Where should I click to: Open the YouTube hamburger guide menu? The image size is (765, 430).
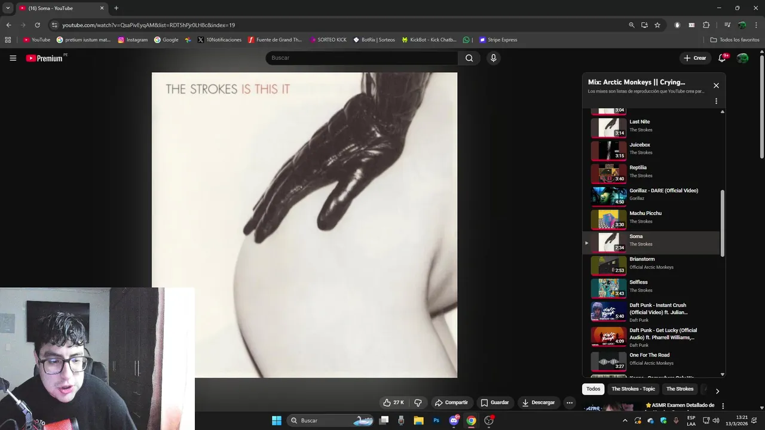13,58
